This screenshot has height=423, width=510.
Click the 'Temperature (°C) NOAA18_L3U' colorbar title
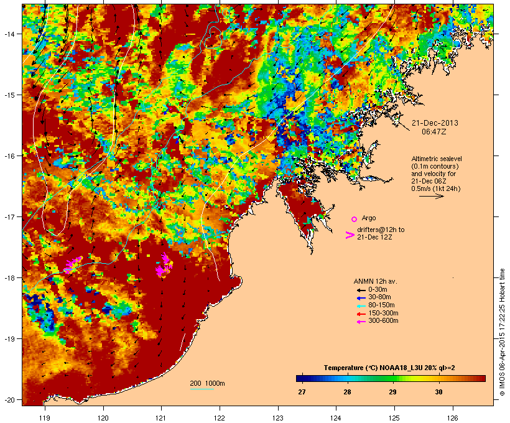371,368
